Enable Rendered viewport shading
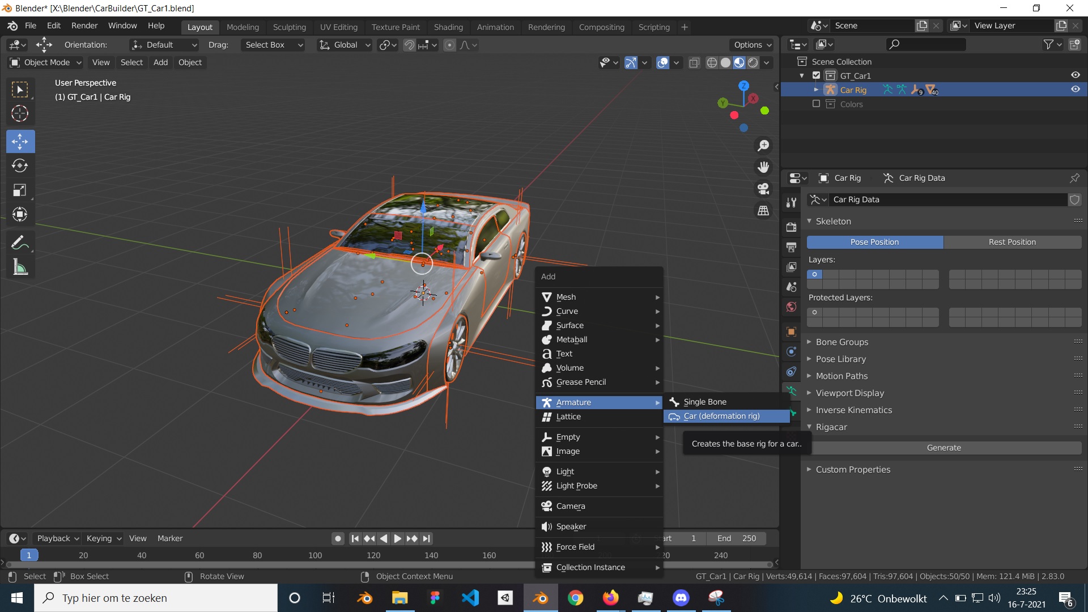1088x612 pixels. click(x=754, y=63)
